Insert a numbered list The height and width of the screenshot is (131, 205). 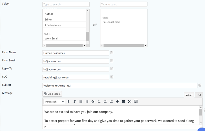pyautogui.click(x=87, y=102)
